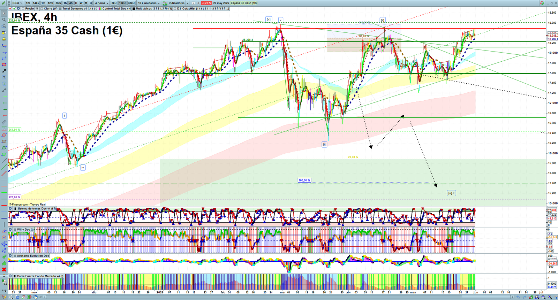558x300 pixels.
Task: Select the Q quarterly timeframe button
Action: (91, 3)
